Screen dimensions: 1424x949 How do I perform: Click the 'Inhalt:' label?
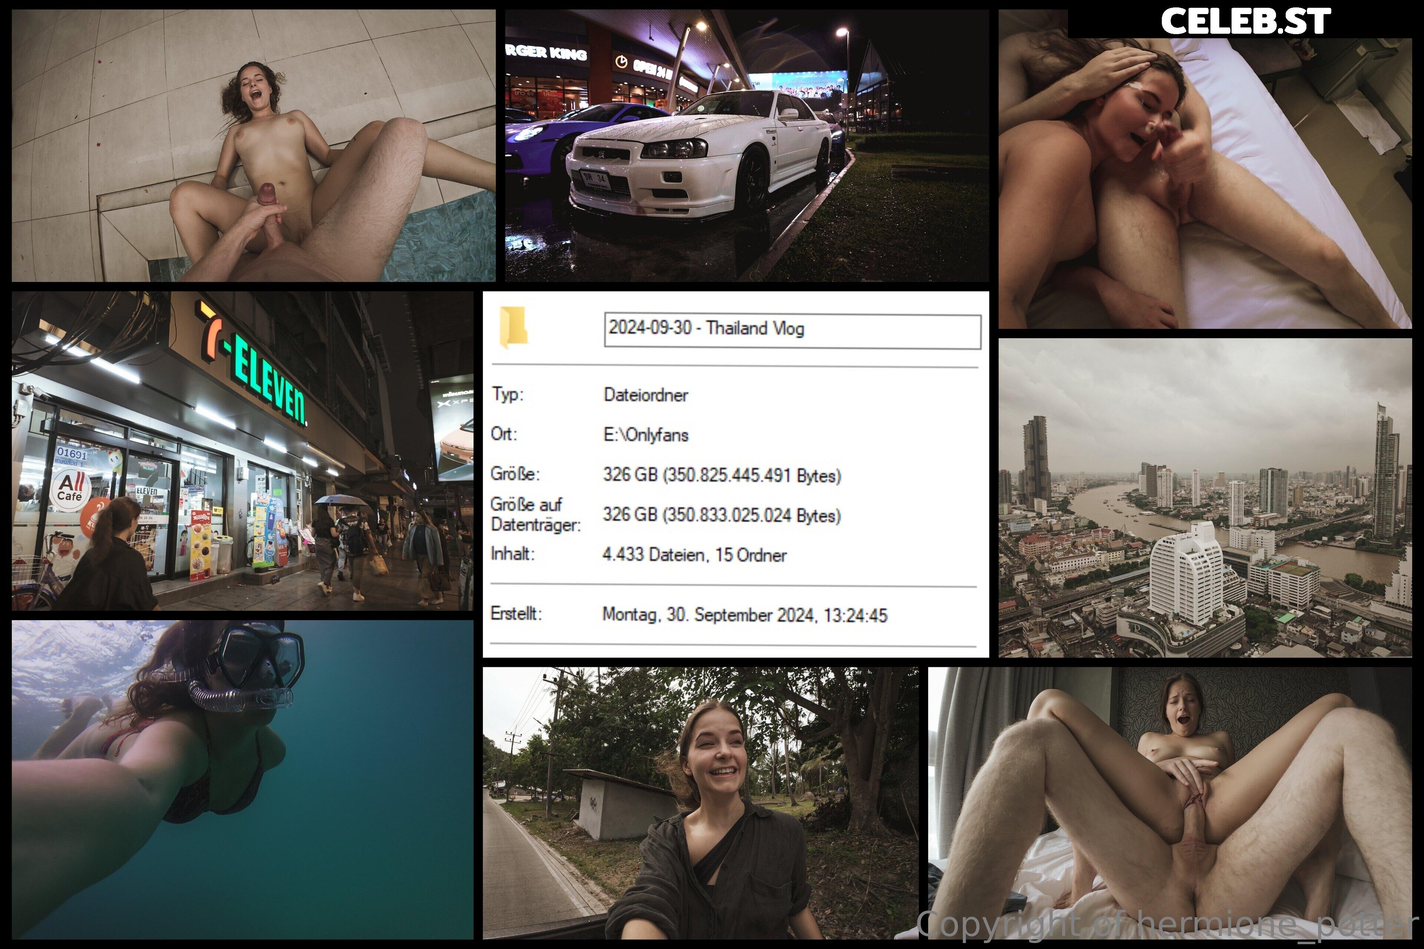(x=513, y=554)
